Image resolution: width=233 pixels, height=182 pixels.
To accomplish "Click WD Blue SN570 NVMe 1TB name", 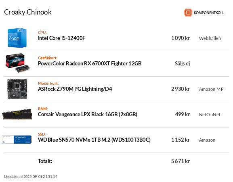I will click(x=94, y=140).
